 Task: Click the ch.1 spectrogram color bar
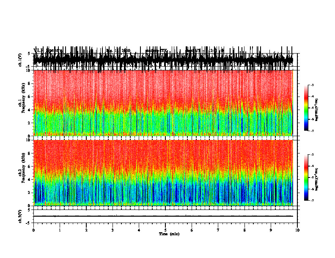click(x=306, y=108)
